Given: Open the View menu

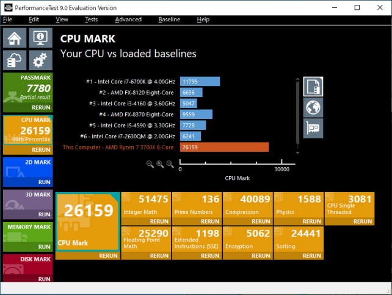Looking at the screenshot, I should pos(62,20).
